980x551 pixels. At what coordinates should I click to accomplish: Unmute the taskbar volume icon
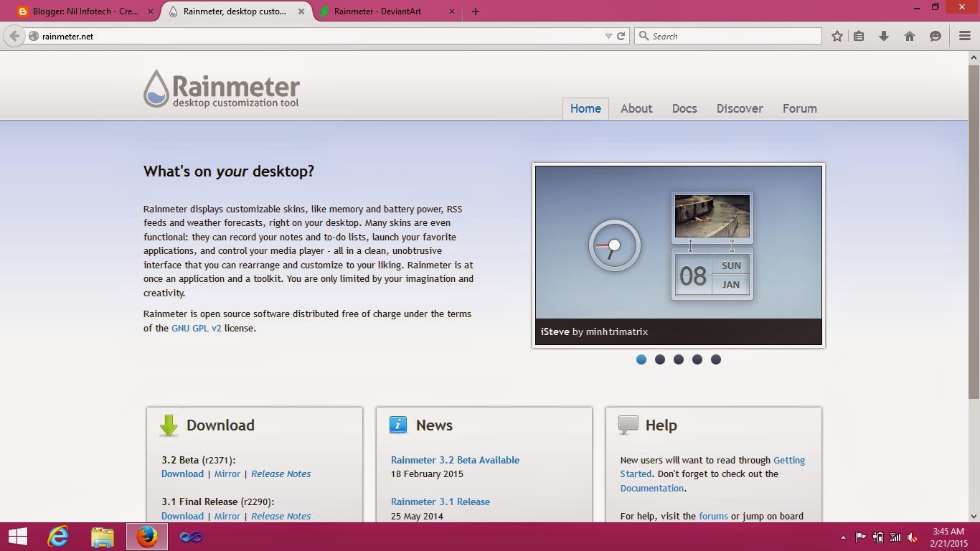912,536
